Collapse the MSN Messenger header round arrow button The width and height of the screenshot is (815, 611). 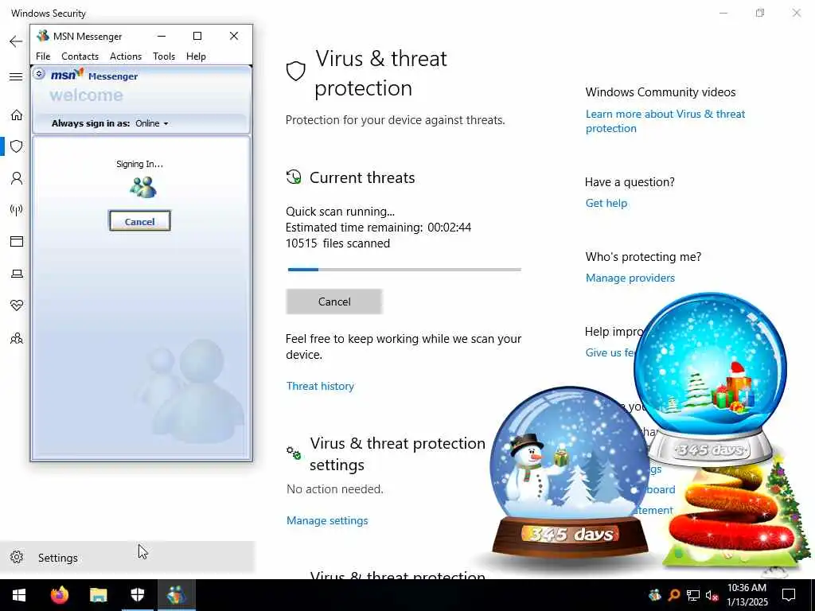(39, 74)
